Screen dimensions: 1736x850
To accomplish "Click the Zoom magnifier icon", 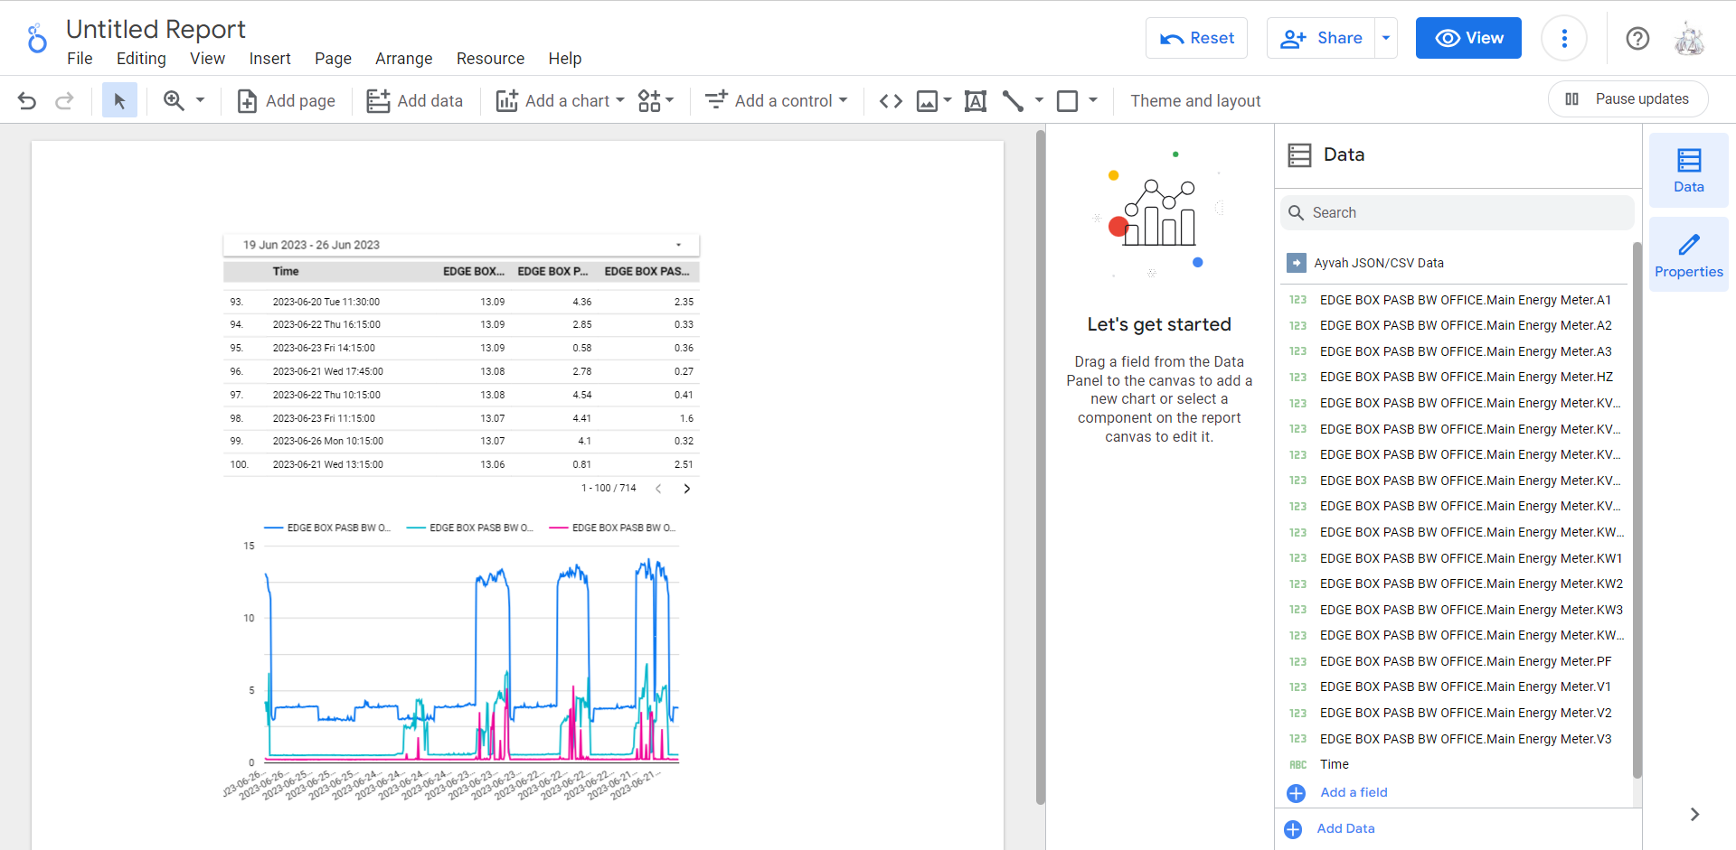I will (x=174, y=100).
